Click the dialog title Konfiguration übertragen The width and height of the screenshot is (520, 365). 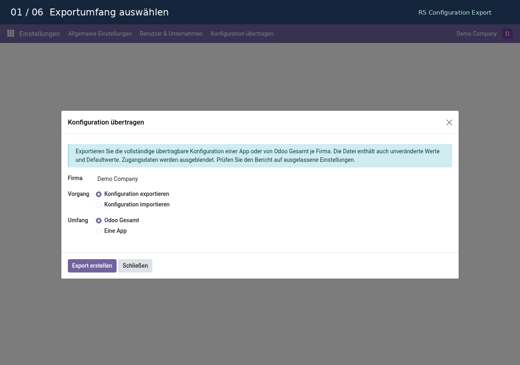[106, 122]
